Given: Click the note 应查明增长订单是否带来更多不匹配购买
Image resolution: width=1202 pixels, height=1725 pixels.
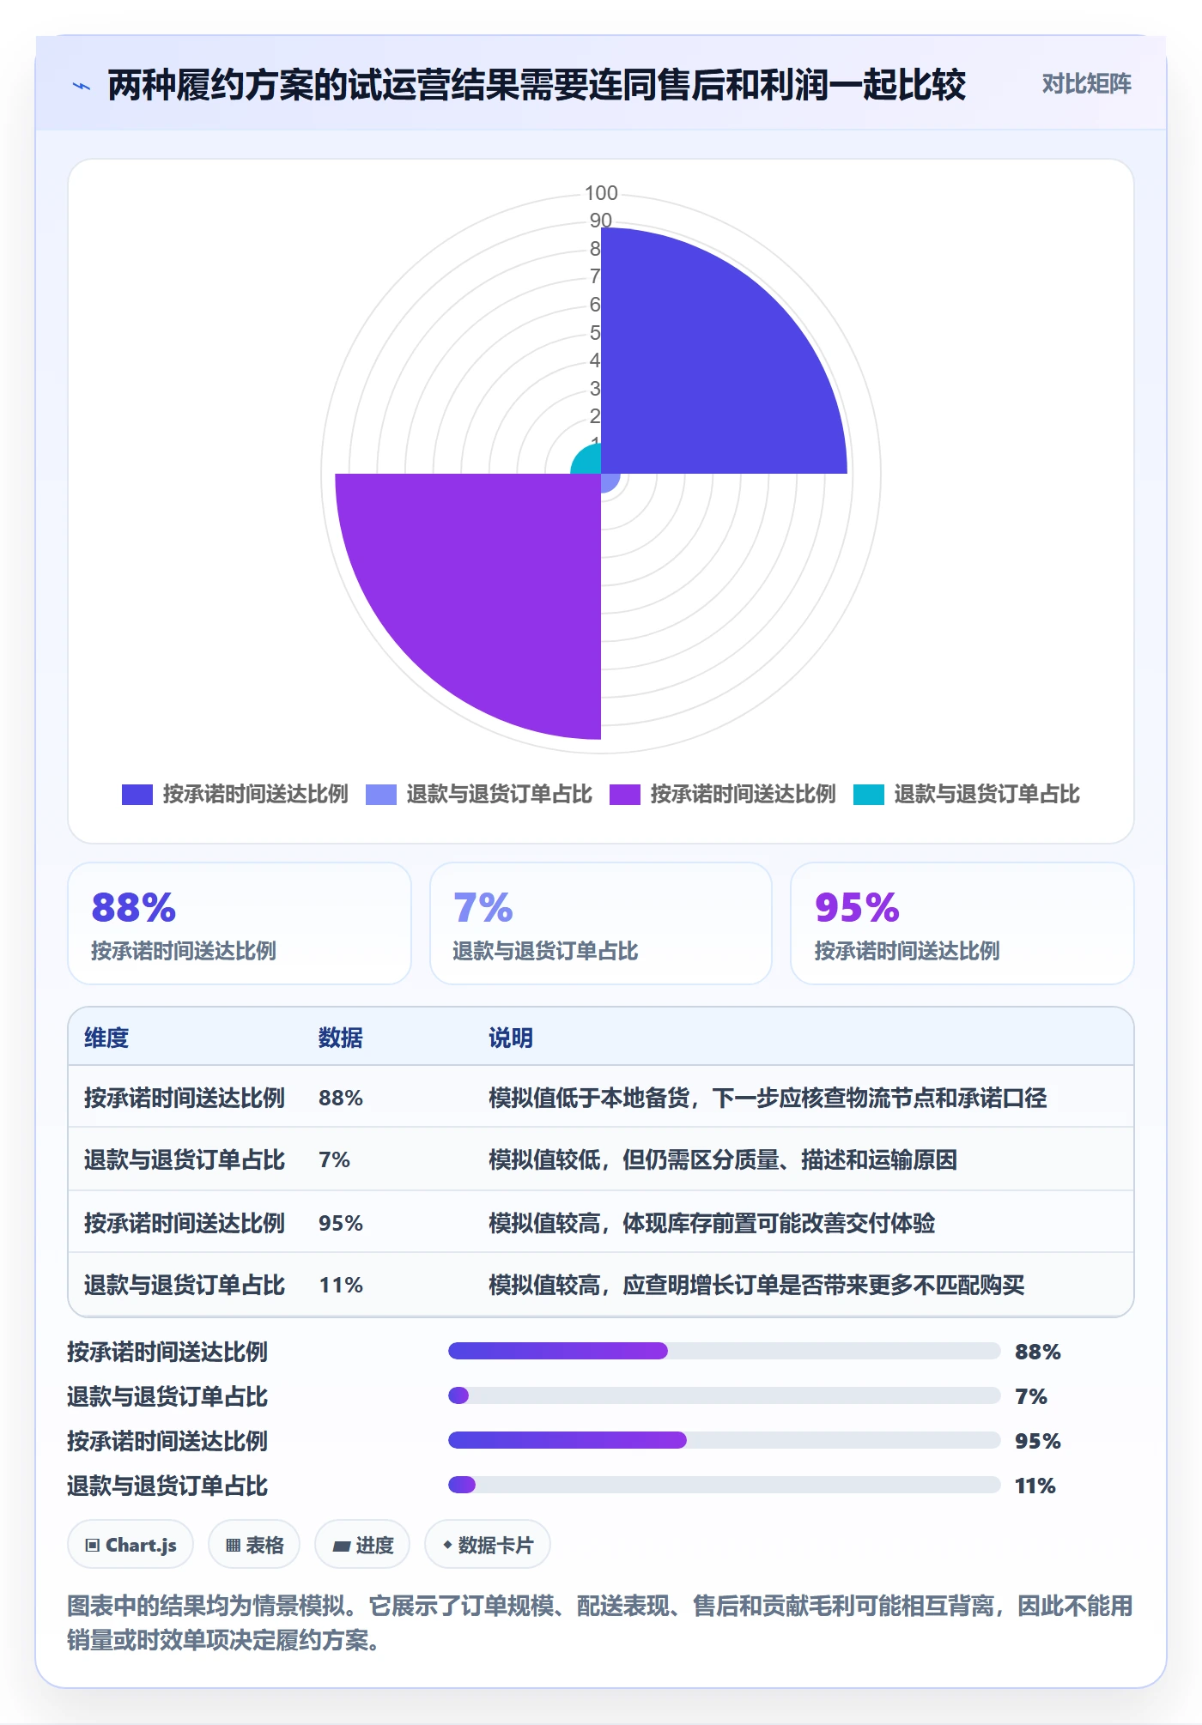Looking at the screenshot, I should [823, 1285].
